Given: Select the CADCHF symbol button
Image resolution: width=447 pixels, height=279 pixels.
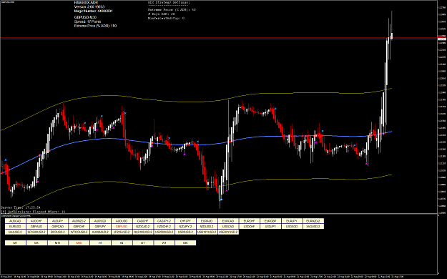Looking at the screenshot, I should (143, 221).
